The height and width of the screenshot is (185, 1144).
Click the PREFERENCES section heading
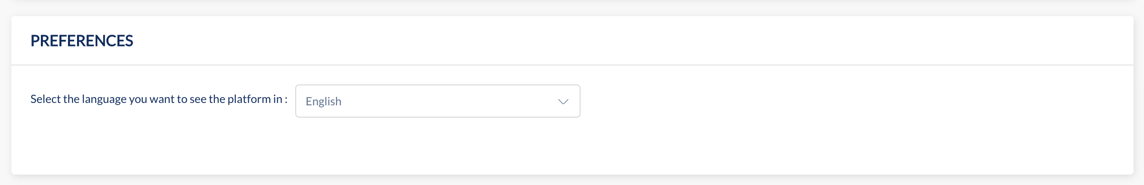pyautogui.click(x=82, y=41)
